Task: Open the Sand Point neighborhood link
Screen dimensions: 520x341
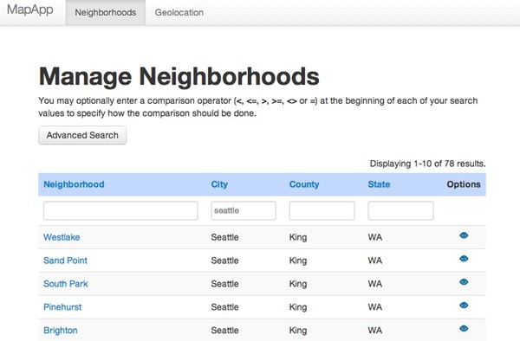Action: pos(65,261)
